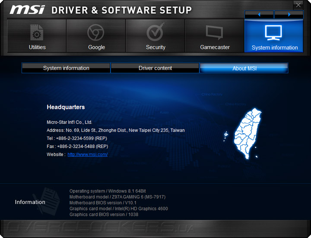Switch to the Driver content sub-tab

pyautogui.click(x=155, y=68)
